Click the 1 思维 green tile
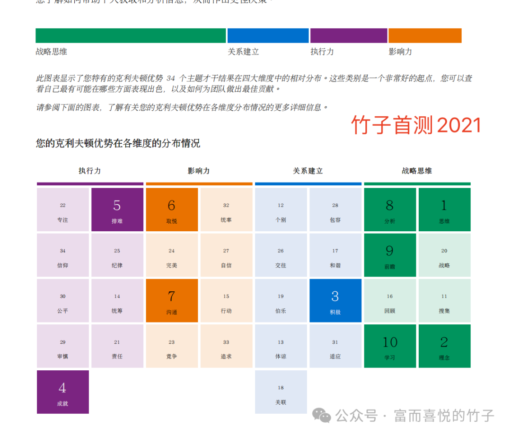The height and width of the screenshot is (436, 511). tap(444, 209)
